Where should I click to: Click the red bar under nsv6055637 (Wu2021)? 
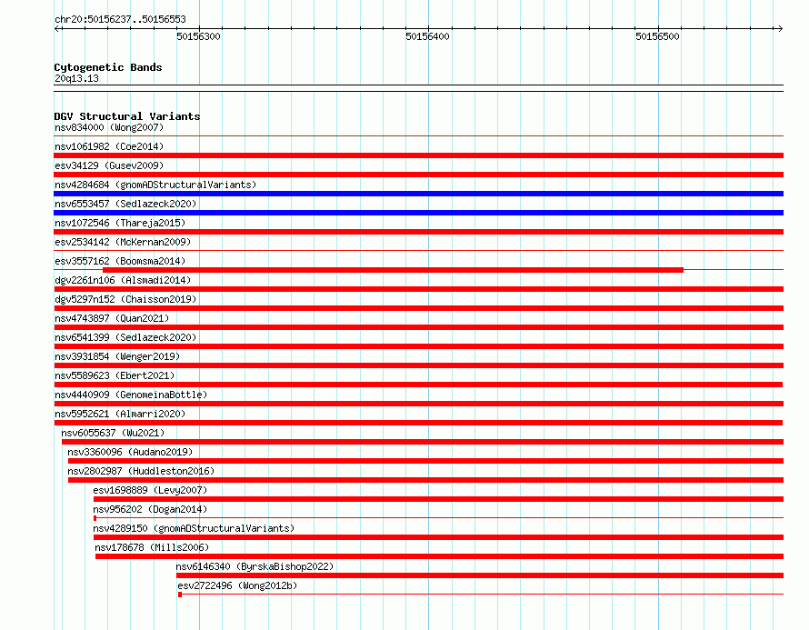point(423,442)
